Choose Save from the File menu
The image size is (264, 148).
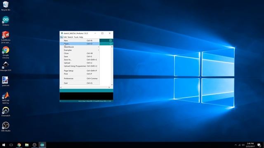click(80, 56)
